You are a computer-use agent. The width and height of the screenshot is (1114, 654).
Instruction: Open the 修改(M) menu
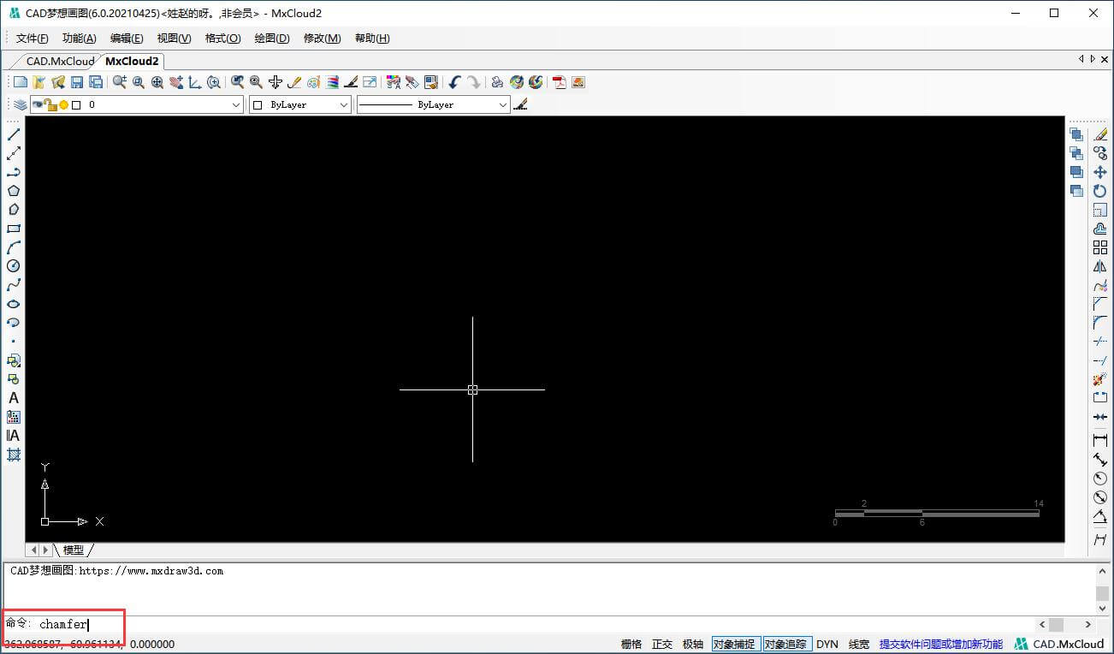(x=322, y=39)
